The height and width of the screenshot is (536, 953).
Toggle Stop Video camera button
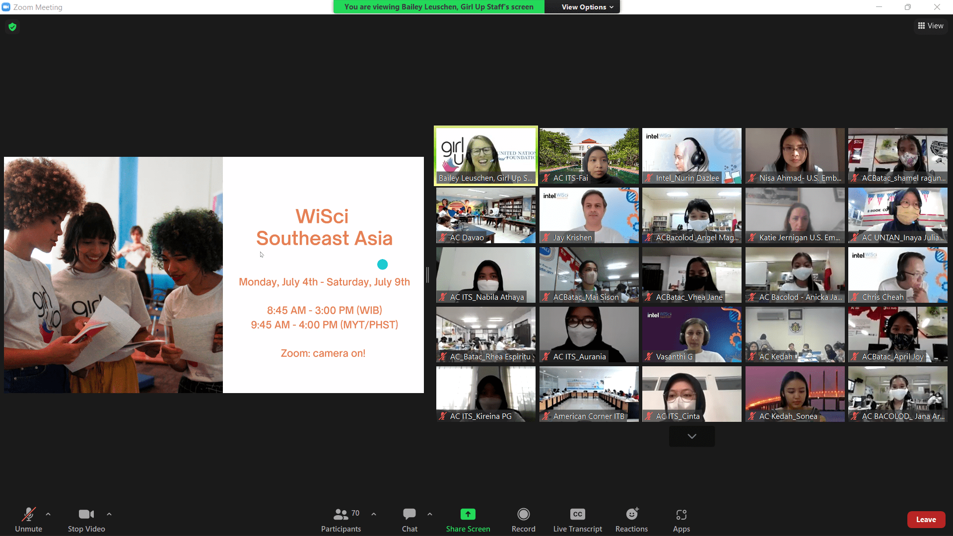[x=86, y=515]
